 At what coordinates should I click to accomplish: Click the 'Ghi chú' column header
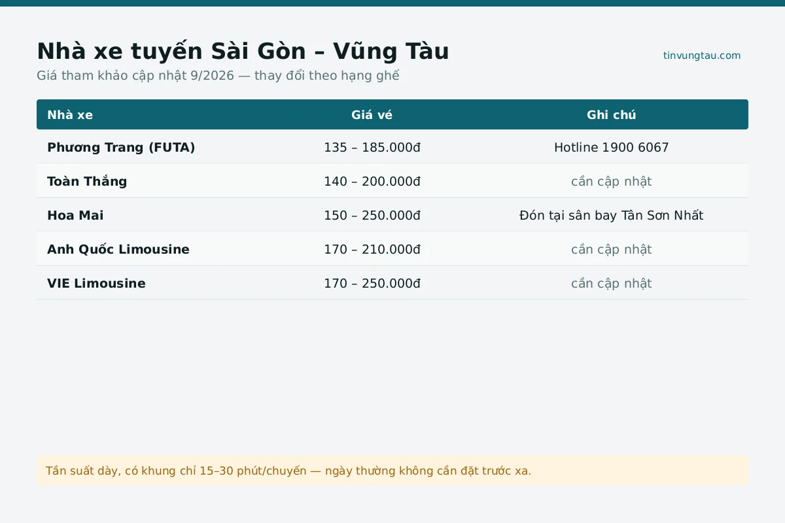pyautogui.click(x=611, y=115)
